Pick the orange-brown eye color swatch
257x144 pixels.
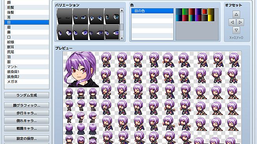192,11
